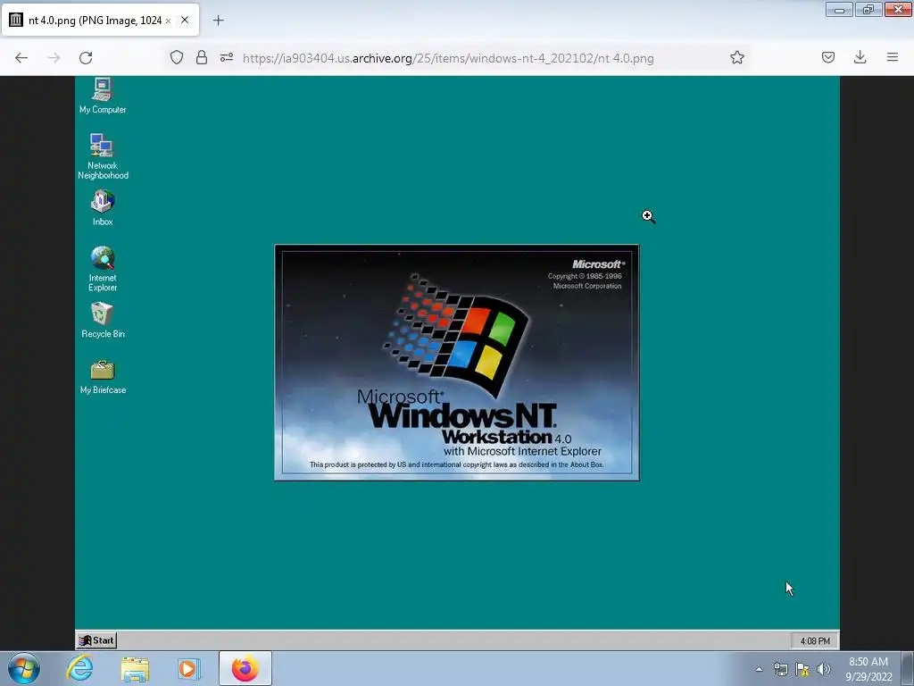The height and width of the screenshot is (686, 914).
Task: Click the "Copyright © 1985-1996" text
Action: click(x=585, y=277)
